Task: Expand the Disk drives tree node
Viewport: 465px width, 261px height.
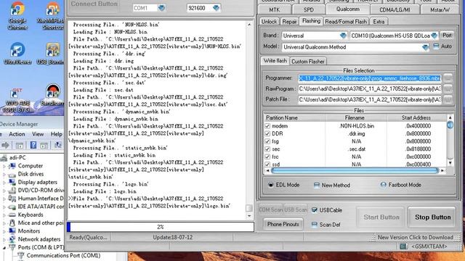Action: pos(4,174)
